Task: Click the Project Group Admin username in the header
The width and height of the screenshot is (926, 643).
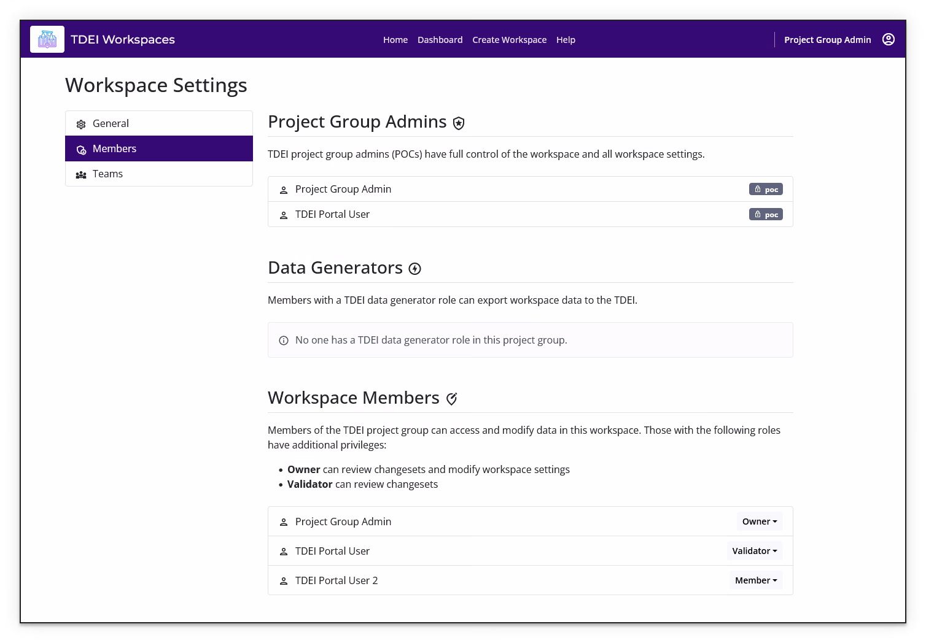Action: [x=828, y=40]
